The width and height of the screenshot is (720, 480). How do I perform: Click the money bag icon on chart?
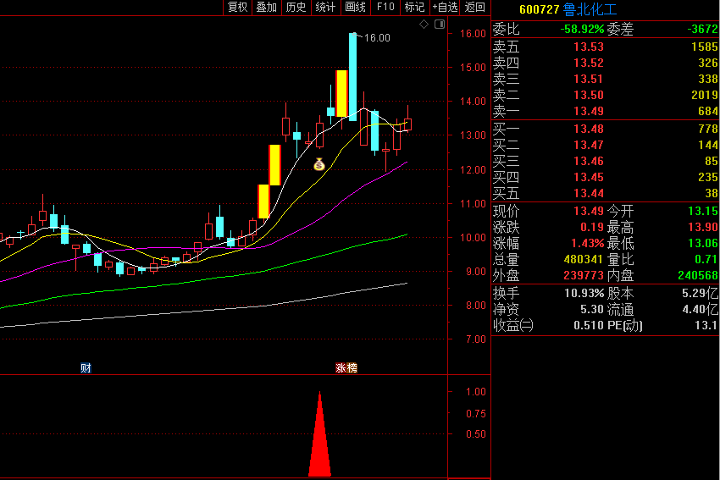pyautogui.click(x=318, y=164)
